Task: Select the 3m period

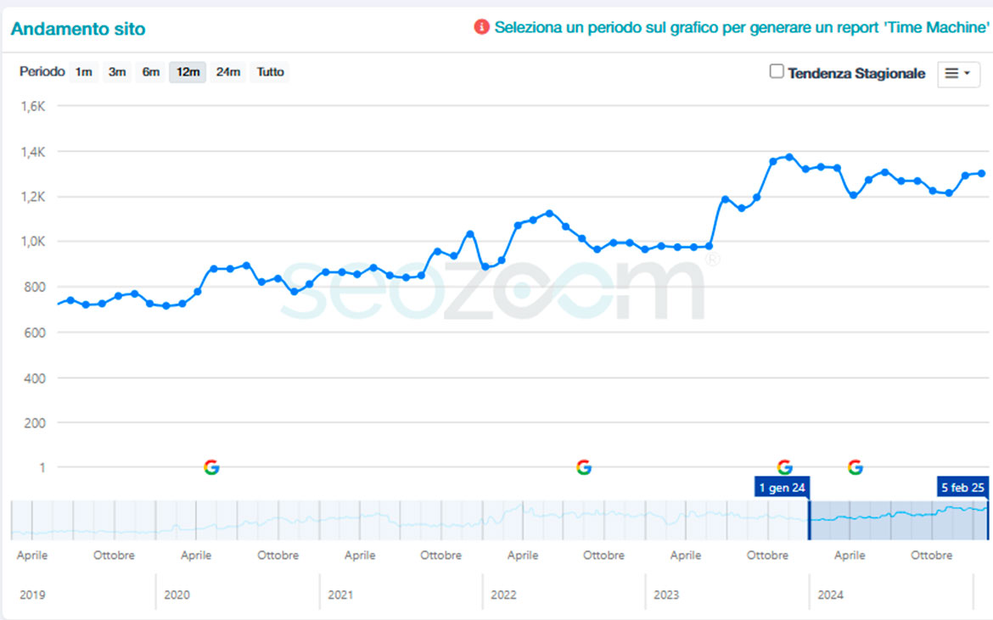Action: tap(117, 72)
